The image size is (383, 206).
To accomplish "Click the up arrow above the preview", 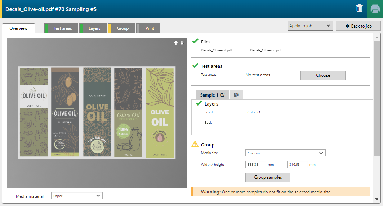I will (176, 43).
